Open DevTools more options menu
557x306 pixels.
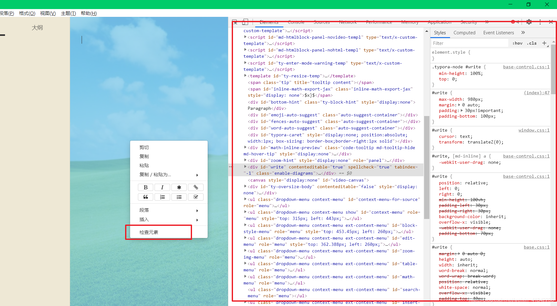tap(540, 22)
